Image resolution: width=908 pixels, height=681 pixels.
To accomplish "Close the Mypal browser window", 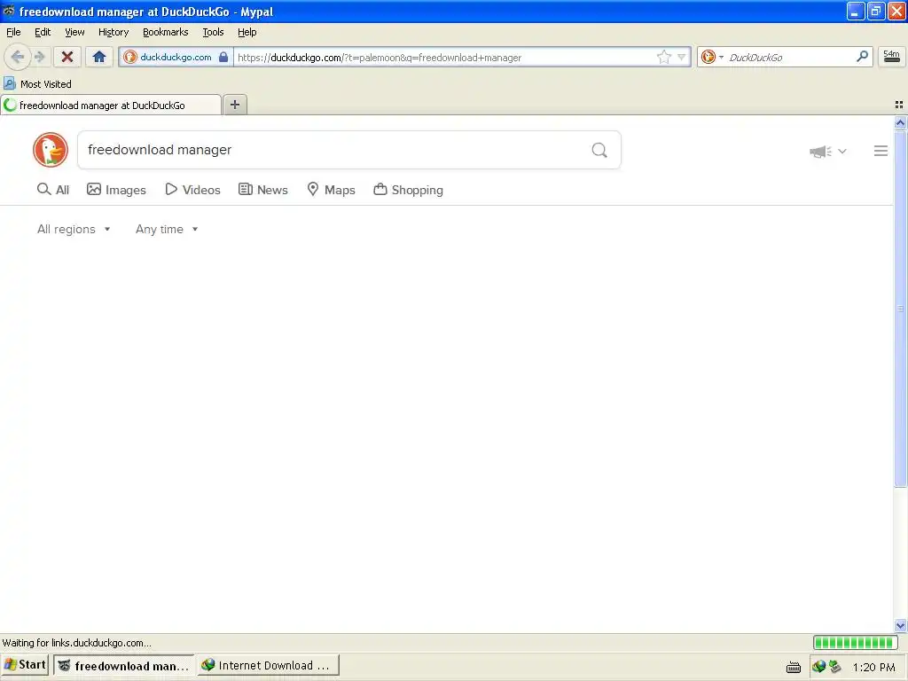I will (x=896, y=11).
